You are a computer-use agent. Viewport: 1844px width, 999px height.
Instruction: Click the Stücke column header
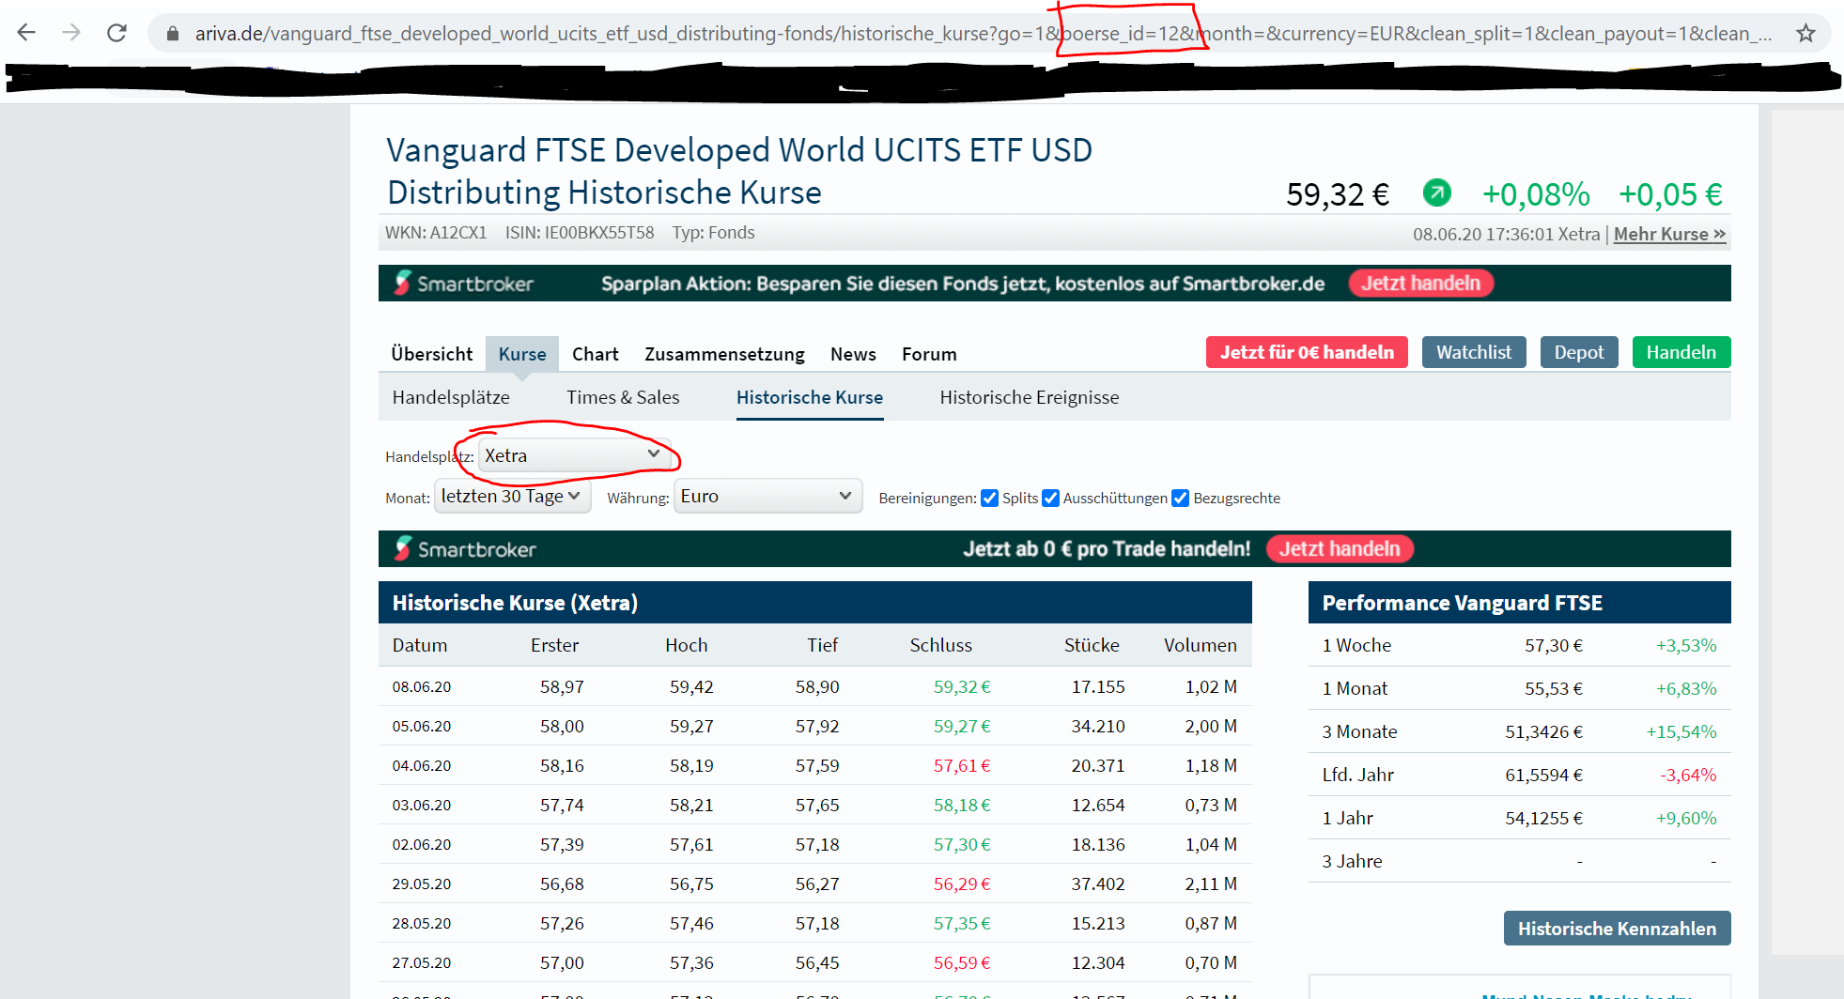pyautogui.click(x=1092, y=645)
